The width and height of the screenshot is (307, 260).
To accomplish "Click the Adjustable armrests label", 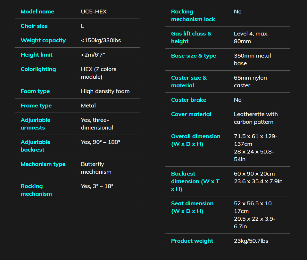I will click(36, 124).
